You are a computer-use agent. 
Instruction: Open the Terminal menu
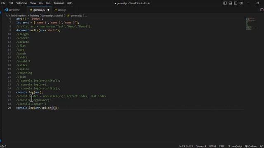(59, 3)
